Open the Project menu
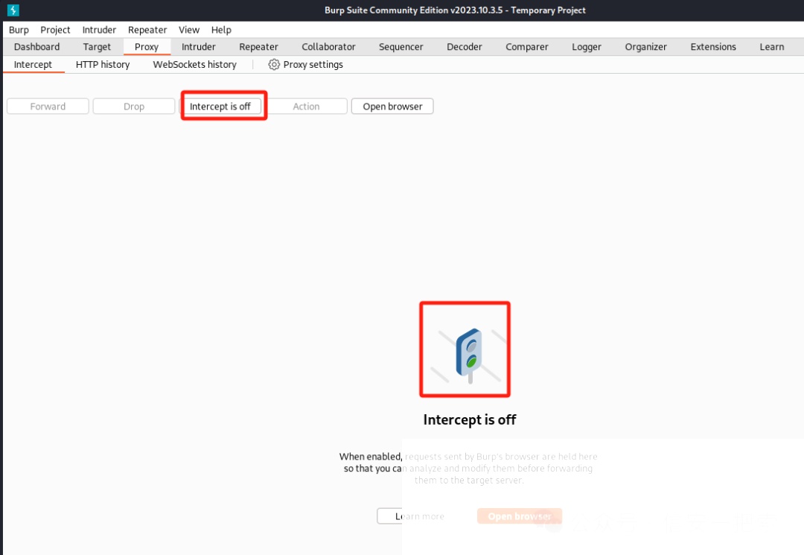This screenshot has height=555, width=804. (55, 30)
